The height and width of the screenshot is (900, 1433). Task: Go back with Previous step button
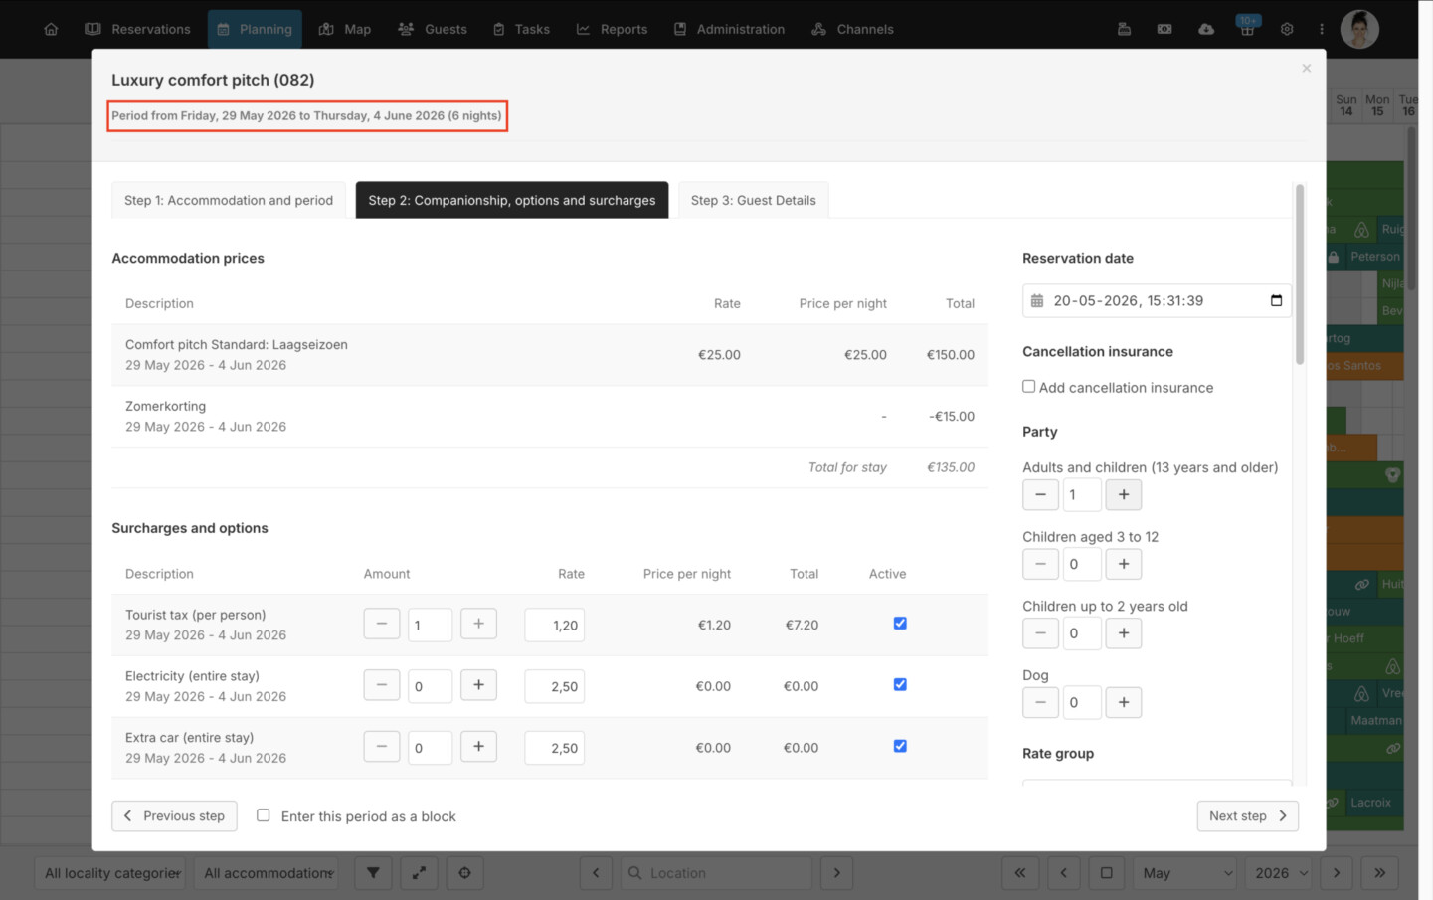tap(174, 815)
